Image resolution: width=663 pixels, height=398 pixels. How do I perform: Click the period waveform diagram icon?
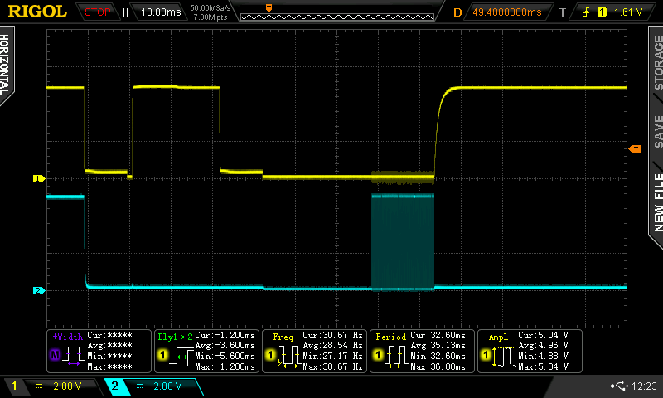click(x=397, y=357)
